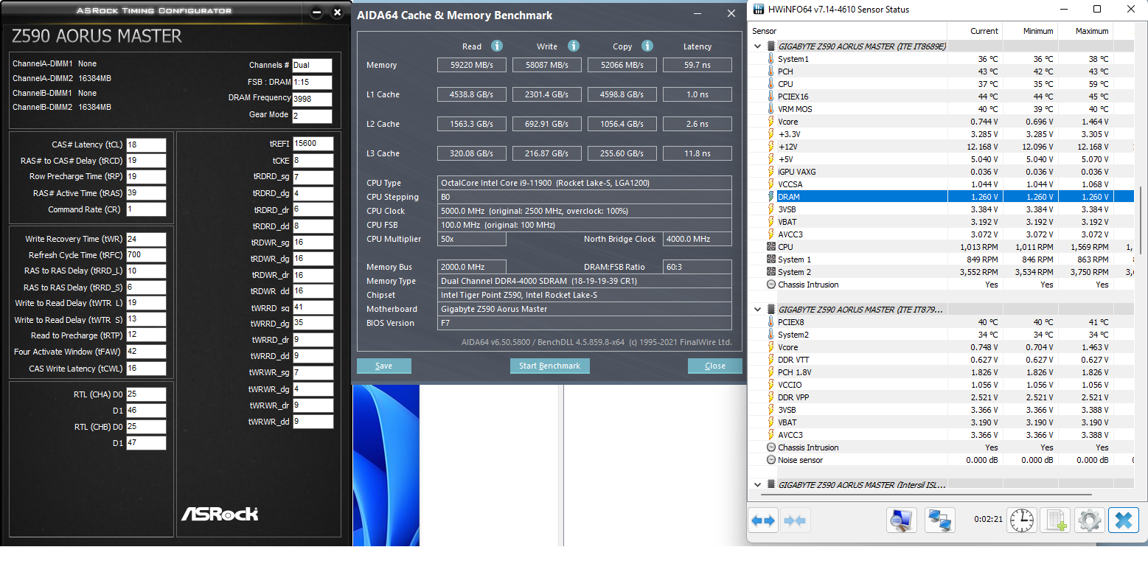Click the HWiNFO64 title bar app icon
The image size is (1148, 575).
(x=758, y=10)
